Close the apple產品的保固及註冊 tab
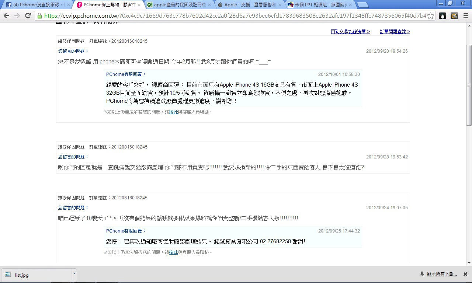 pyautogui.click(x=209, y=5)
